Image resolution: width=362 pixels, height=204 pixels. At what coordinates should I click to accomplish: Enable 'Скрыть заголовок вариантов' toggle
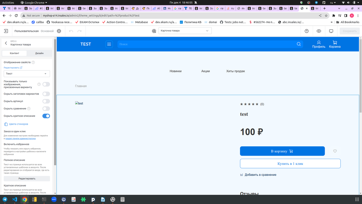46,94
